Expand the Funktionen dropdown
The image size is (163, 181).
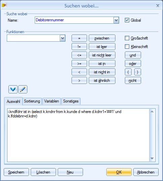(62, 38)
